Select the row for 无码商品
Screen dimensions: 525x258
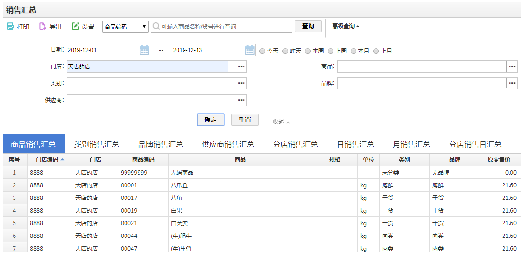click(x=261, y=173)
